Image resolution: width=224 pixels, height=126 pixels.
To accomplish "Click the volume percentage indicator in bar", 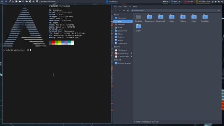I will pos(165,1).
